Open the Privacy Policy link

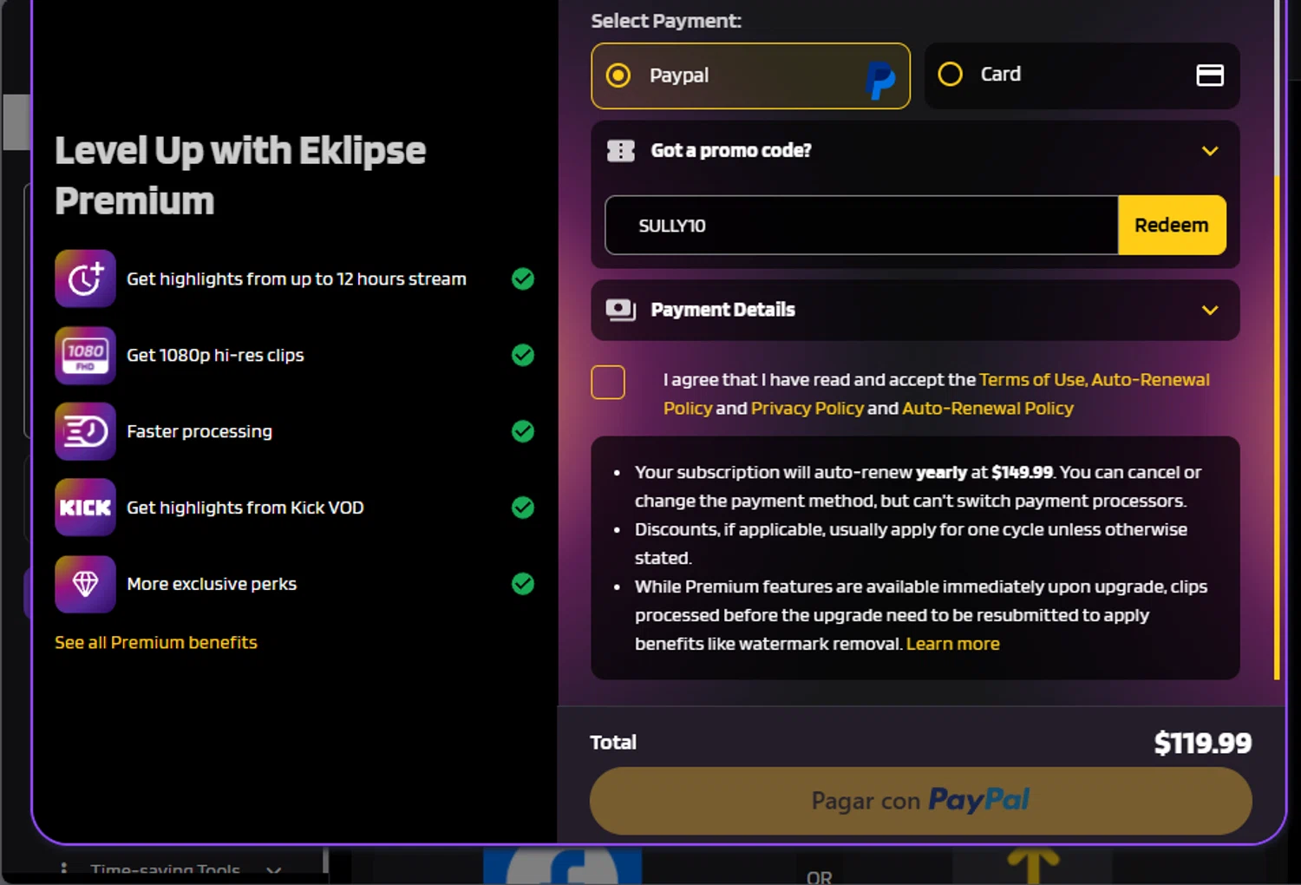click(807, 408)
